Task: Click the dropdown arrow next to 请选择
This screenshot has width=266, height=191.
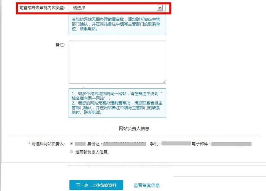Action: click(160, 8)
